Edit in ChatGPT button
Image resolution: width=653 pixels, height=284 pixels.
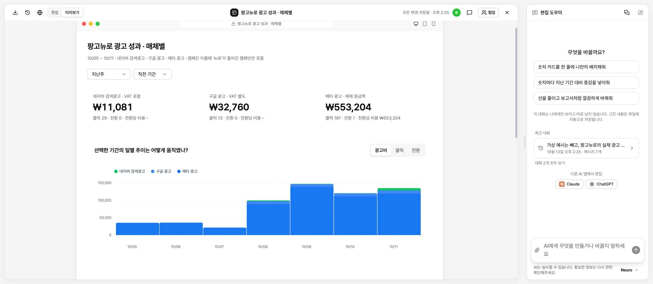pos(601,184)
